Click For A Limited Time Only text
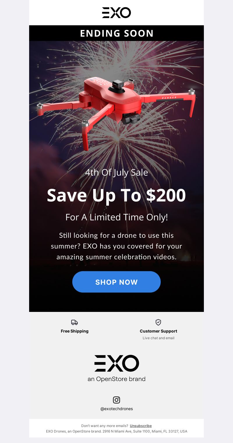 [x=116, y=217]
